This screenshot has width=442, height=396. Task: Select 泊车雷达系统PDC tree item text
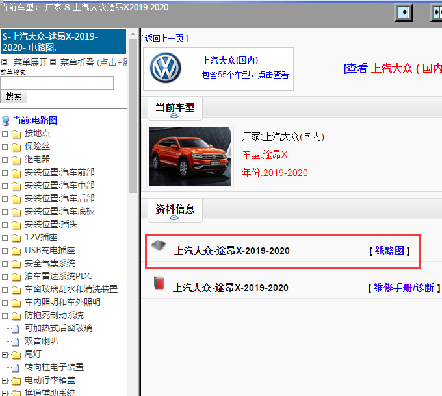58,277
